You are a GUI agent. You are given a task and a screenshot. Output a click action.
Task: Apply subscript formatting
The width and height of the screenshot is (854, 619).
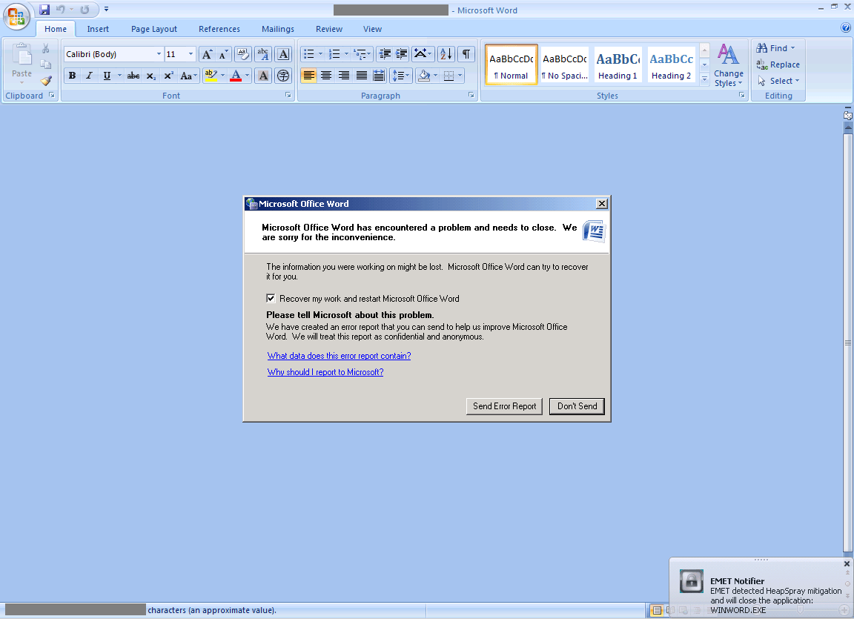pos(151,76)
